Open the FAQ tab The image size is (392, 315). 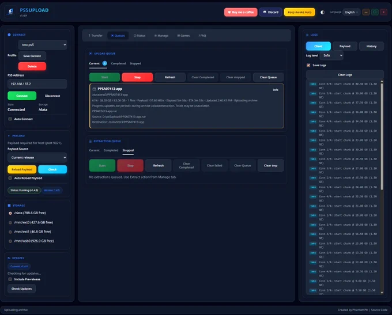[x=202, y=36]
